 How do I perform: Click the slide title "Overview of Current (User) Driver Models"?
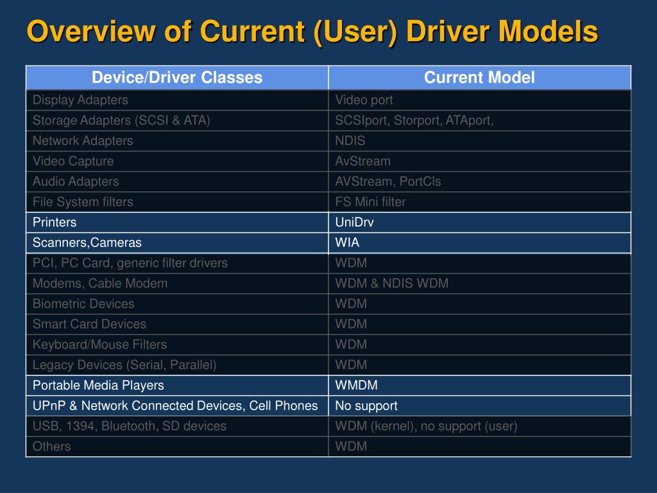pos(312,31)
